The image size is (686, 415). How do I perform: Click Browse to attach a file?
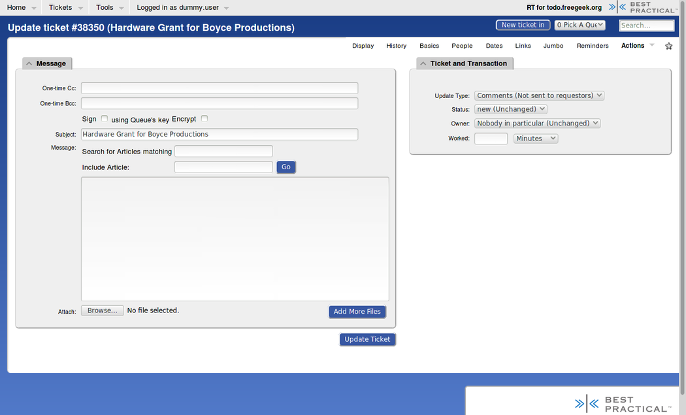coord(102,310)
